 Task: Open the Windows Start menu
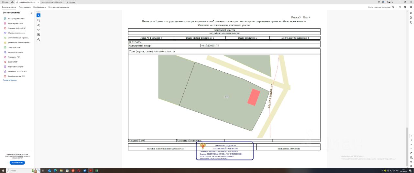(x=3, y=170)
